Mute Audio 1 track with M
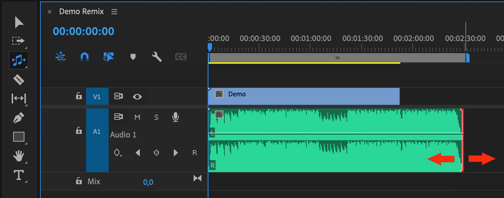504x198 pixels. coord(137,117)
